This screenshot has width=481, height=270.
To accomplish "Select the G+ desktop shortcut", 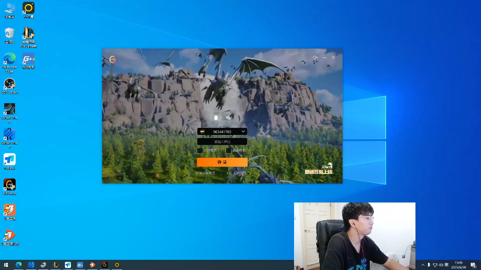I will [x=28, y=61].
